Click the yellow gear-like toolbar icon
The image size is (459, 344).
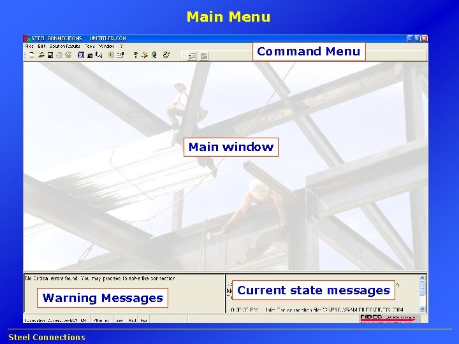[166, 55]
